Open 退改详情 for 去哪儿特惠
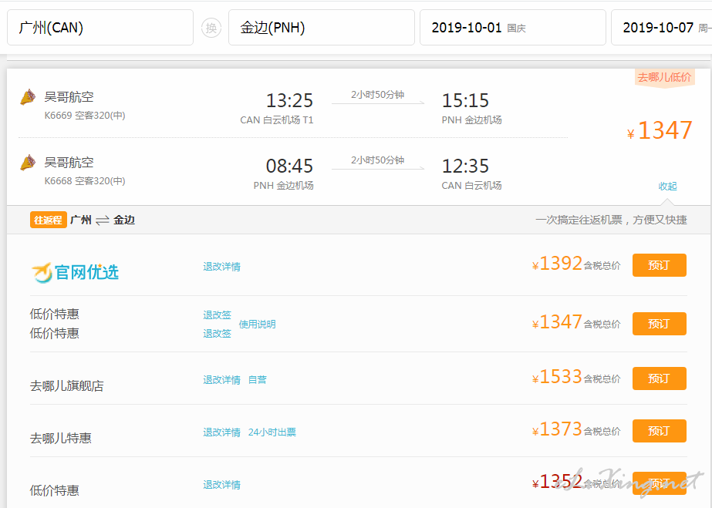 click(221, 432)
